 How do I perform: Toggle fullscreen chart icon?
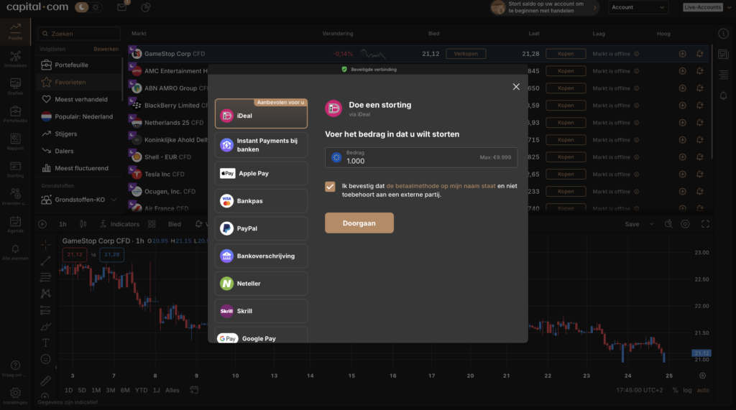(705, 224)
